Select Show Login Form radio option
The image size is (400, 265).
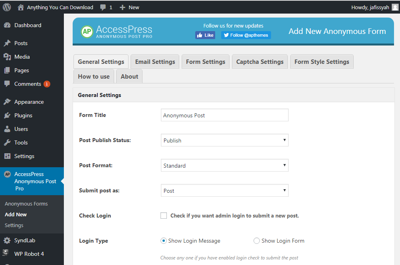click(257, 241)
